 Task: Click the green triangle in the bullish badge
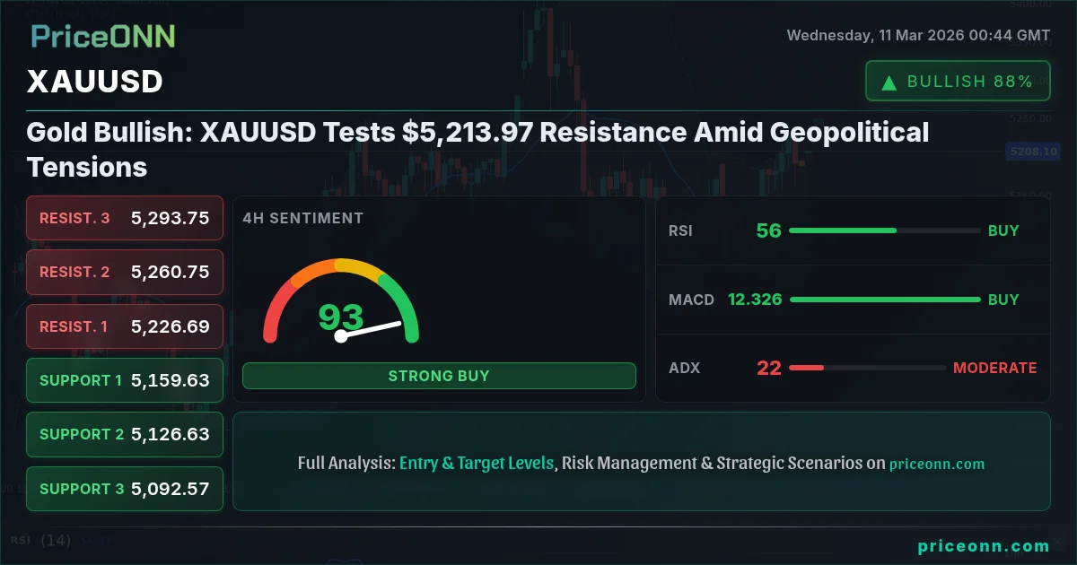click(x=889, y=83)
